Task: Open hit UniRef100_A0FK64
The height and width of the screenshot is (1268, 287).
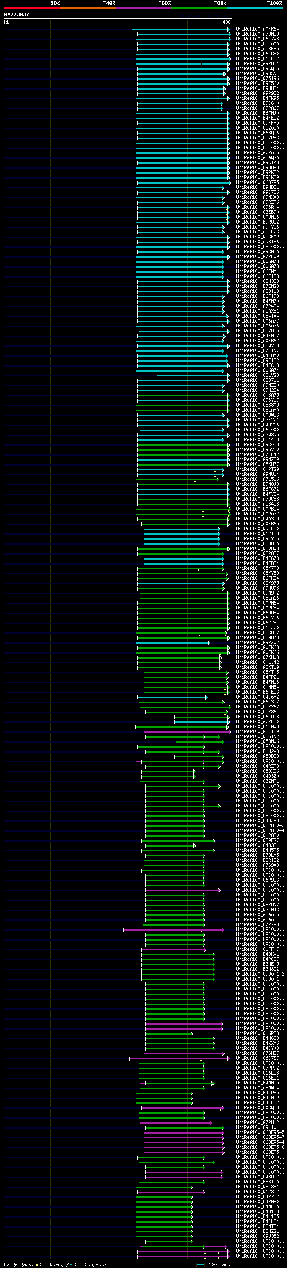Action: (257, 29)
